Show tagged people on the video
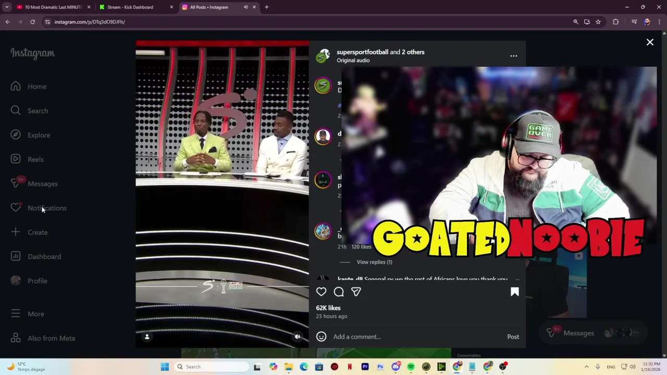Screen dimensions: 667x375 tap(147, 337)
